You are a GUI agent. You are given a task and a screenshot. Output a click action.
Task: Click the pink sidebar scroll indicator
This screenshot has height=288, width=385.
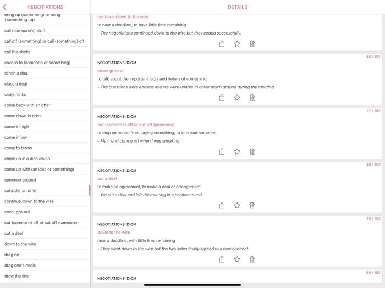click(90, 190)
